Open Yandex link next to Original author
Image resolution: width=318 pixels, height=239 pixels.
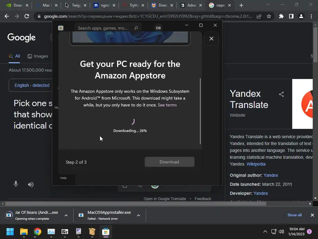click(270, 175)
